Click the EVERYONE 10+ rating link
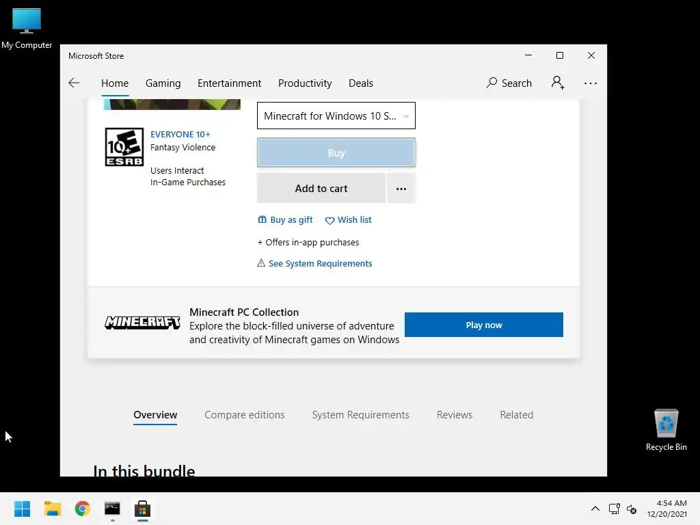Viewport: 700px width, 525px height. click(180, 135)
